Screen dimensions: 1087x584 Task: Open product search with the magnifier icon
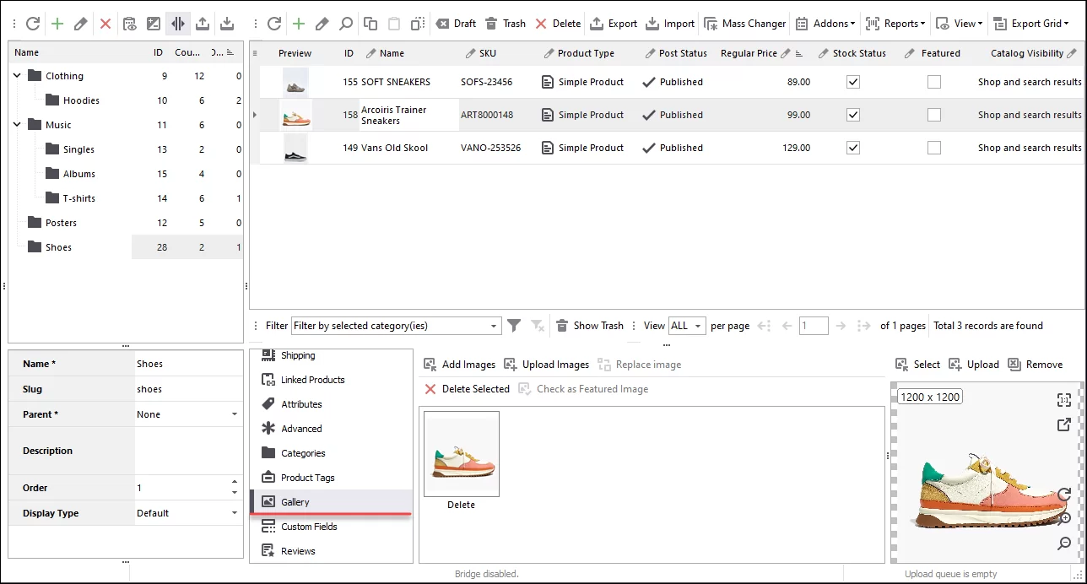[346, 24]
